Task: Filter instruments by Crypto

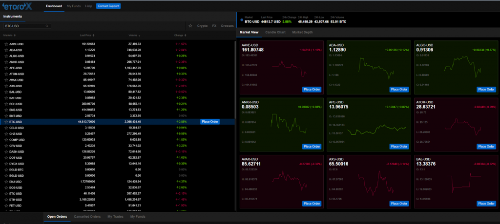Action: 202,26
